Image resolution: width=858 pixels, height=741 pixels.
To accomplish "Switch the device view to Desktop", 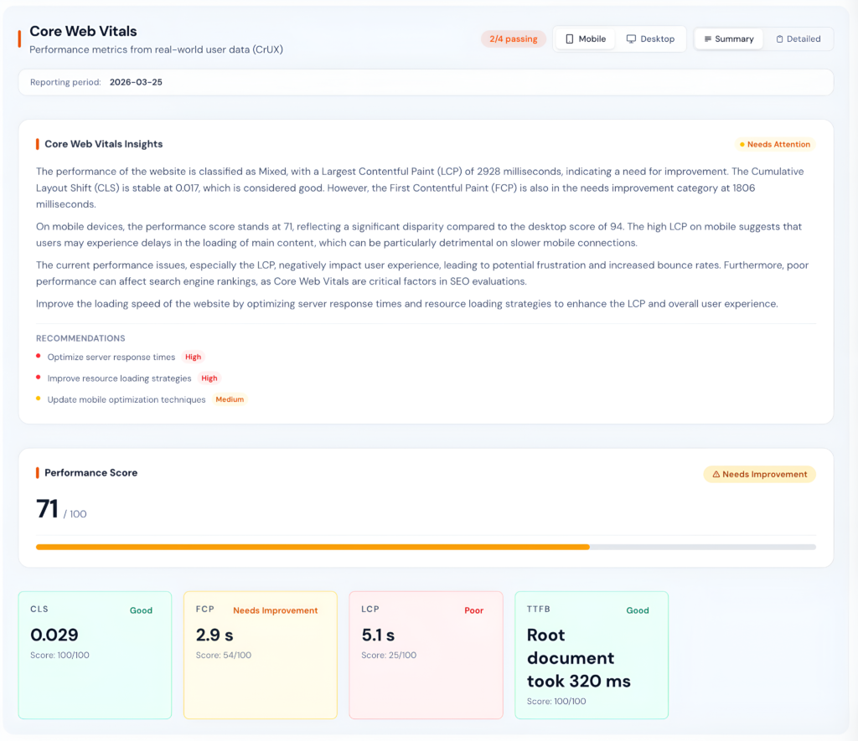I will tap(651, 39).
